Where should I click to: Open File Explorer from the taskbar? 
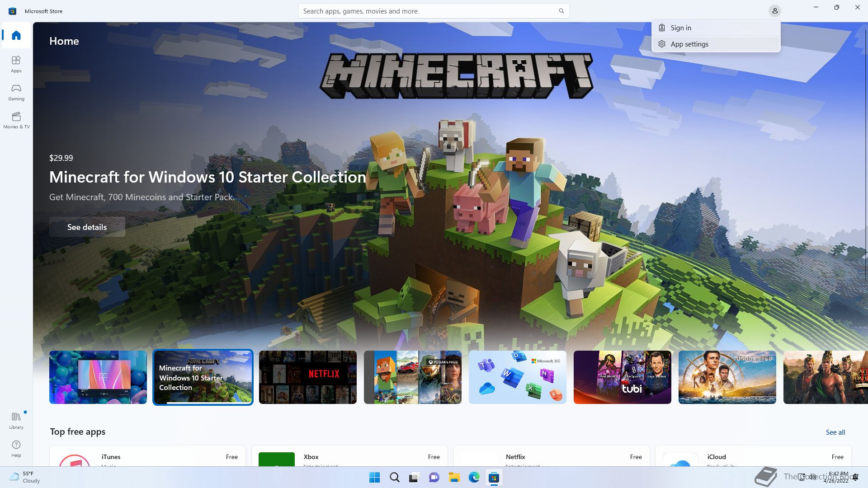pyautogui.click(x=454, y=478)
